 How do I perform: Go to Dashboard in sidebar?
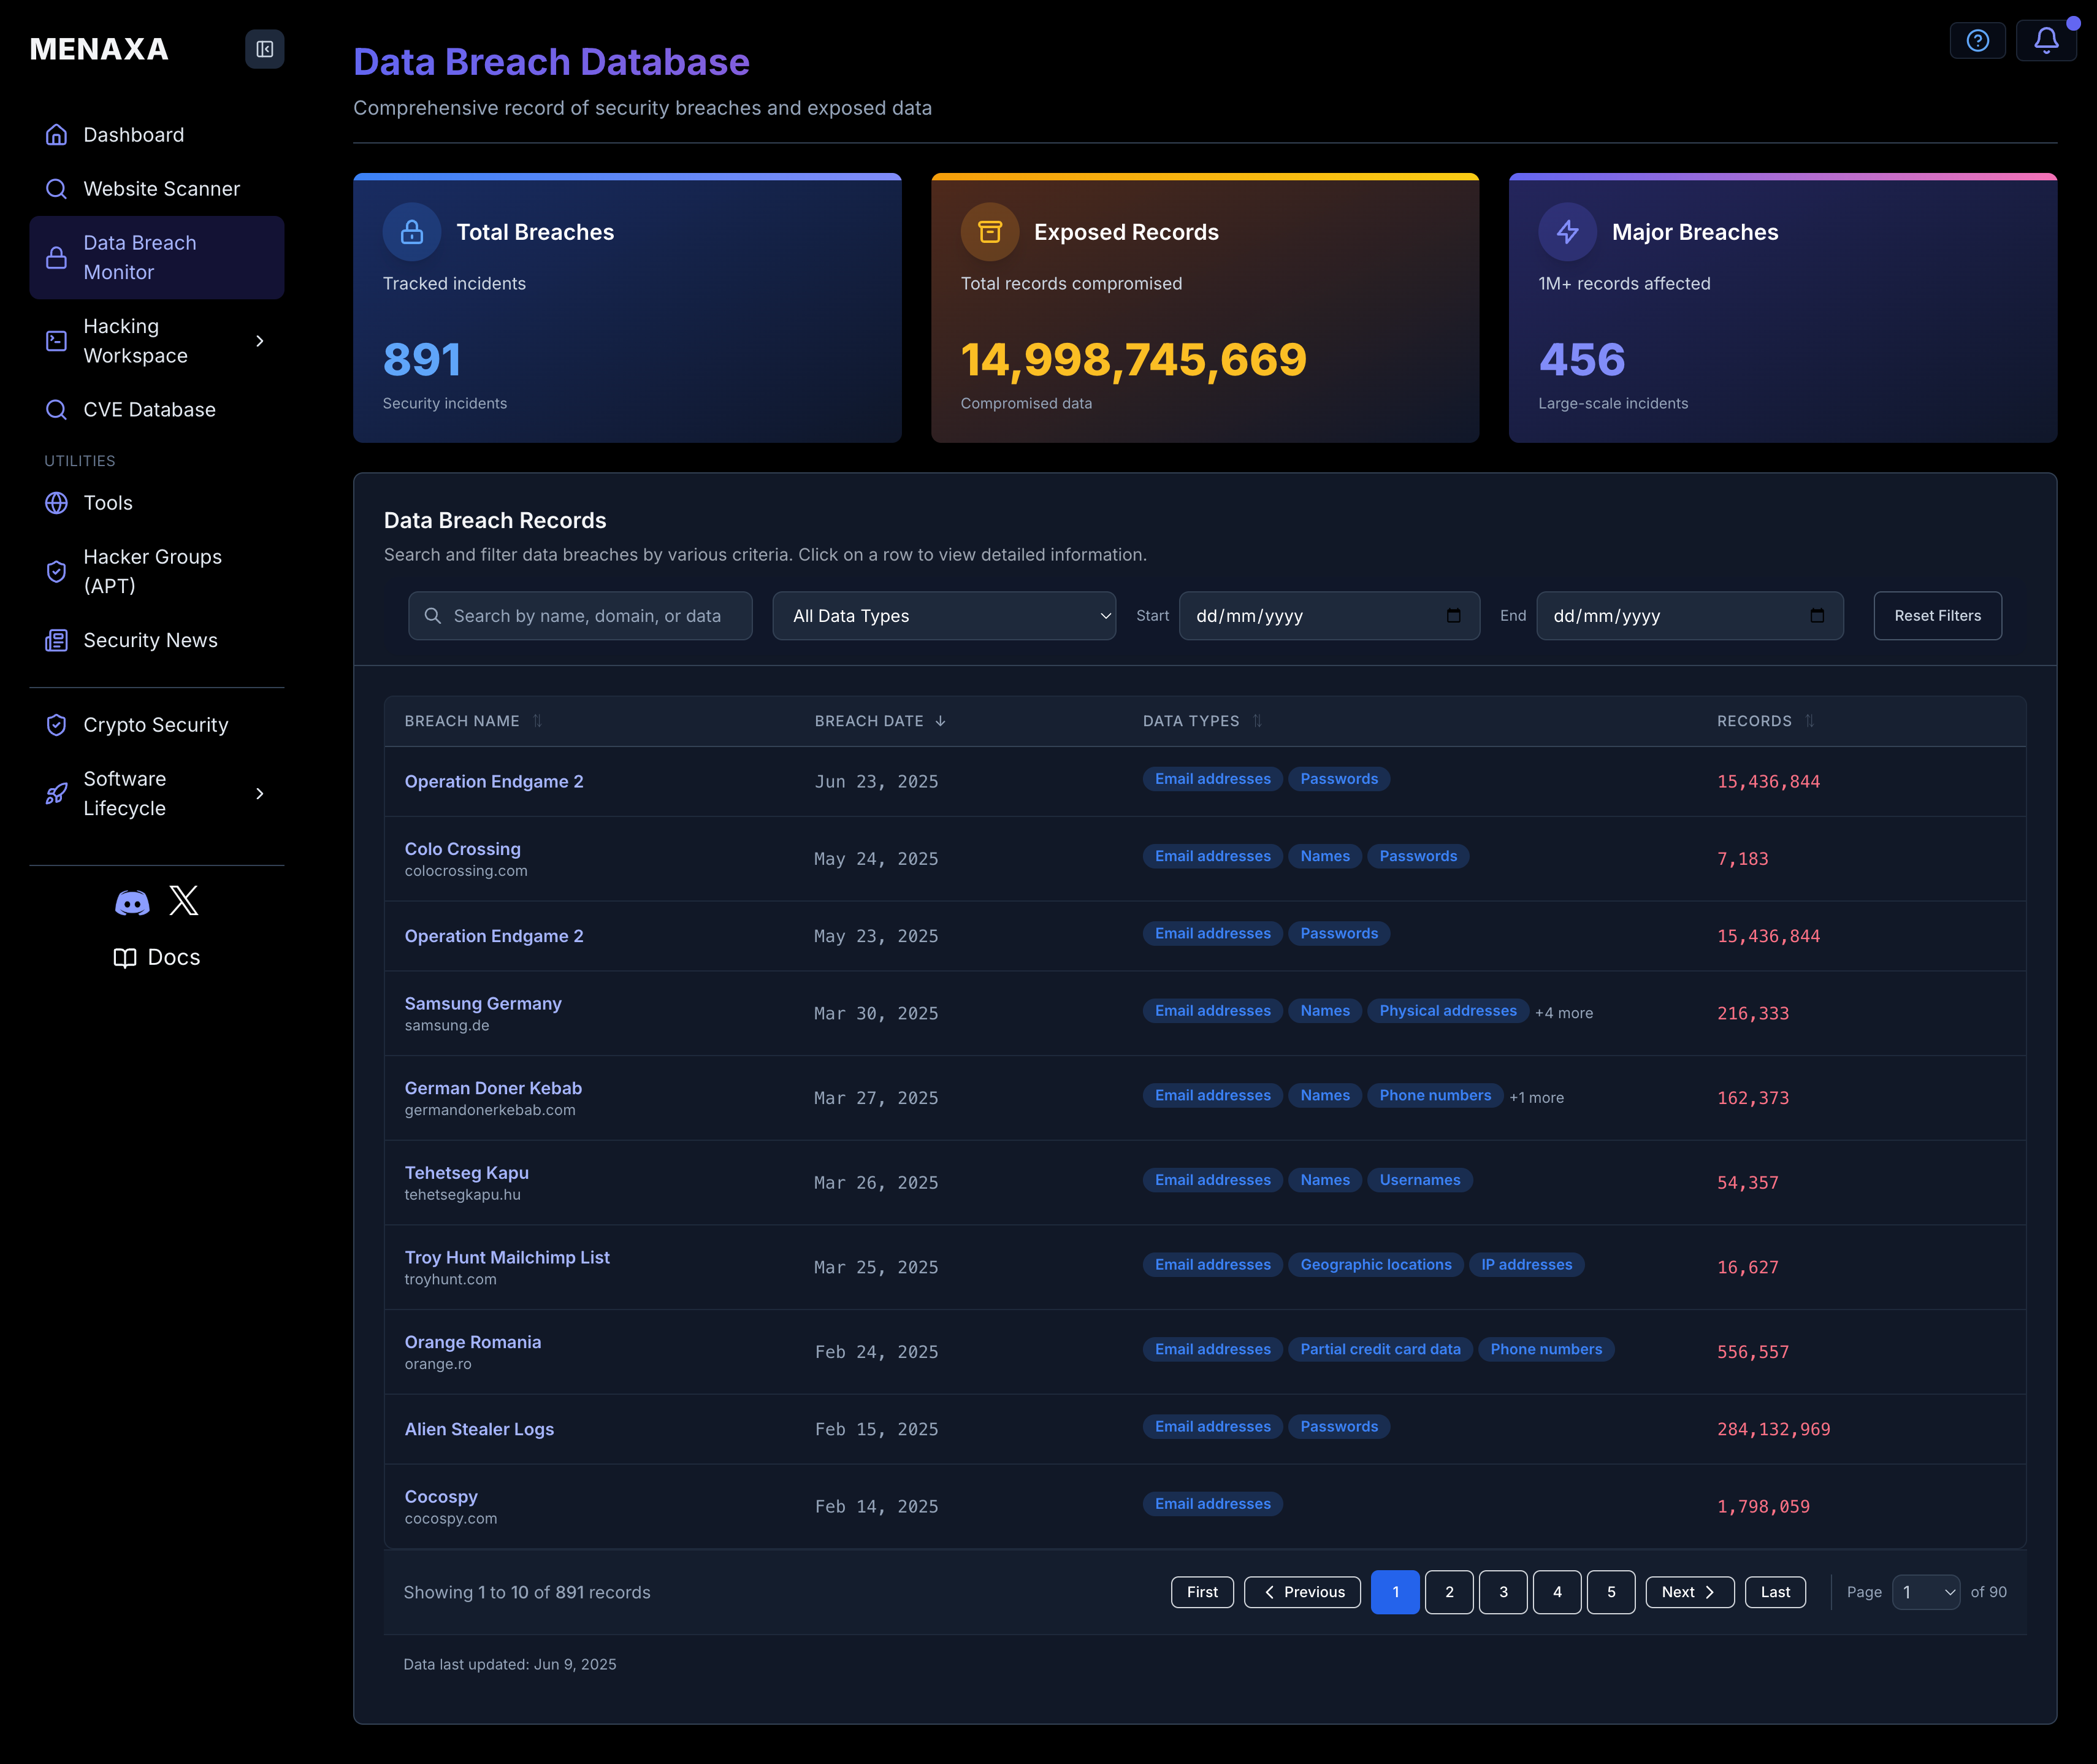(157, 135)
